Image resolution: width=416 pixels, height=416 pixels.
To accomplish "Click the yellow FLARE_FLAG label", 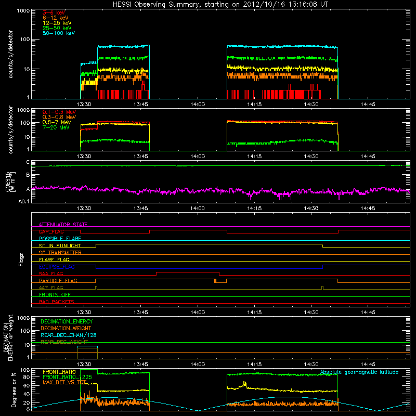I will click(x=54, y=259).
